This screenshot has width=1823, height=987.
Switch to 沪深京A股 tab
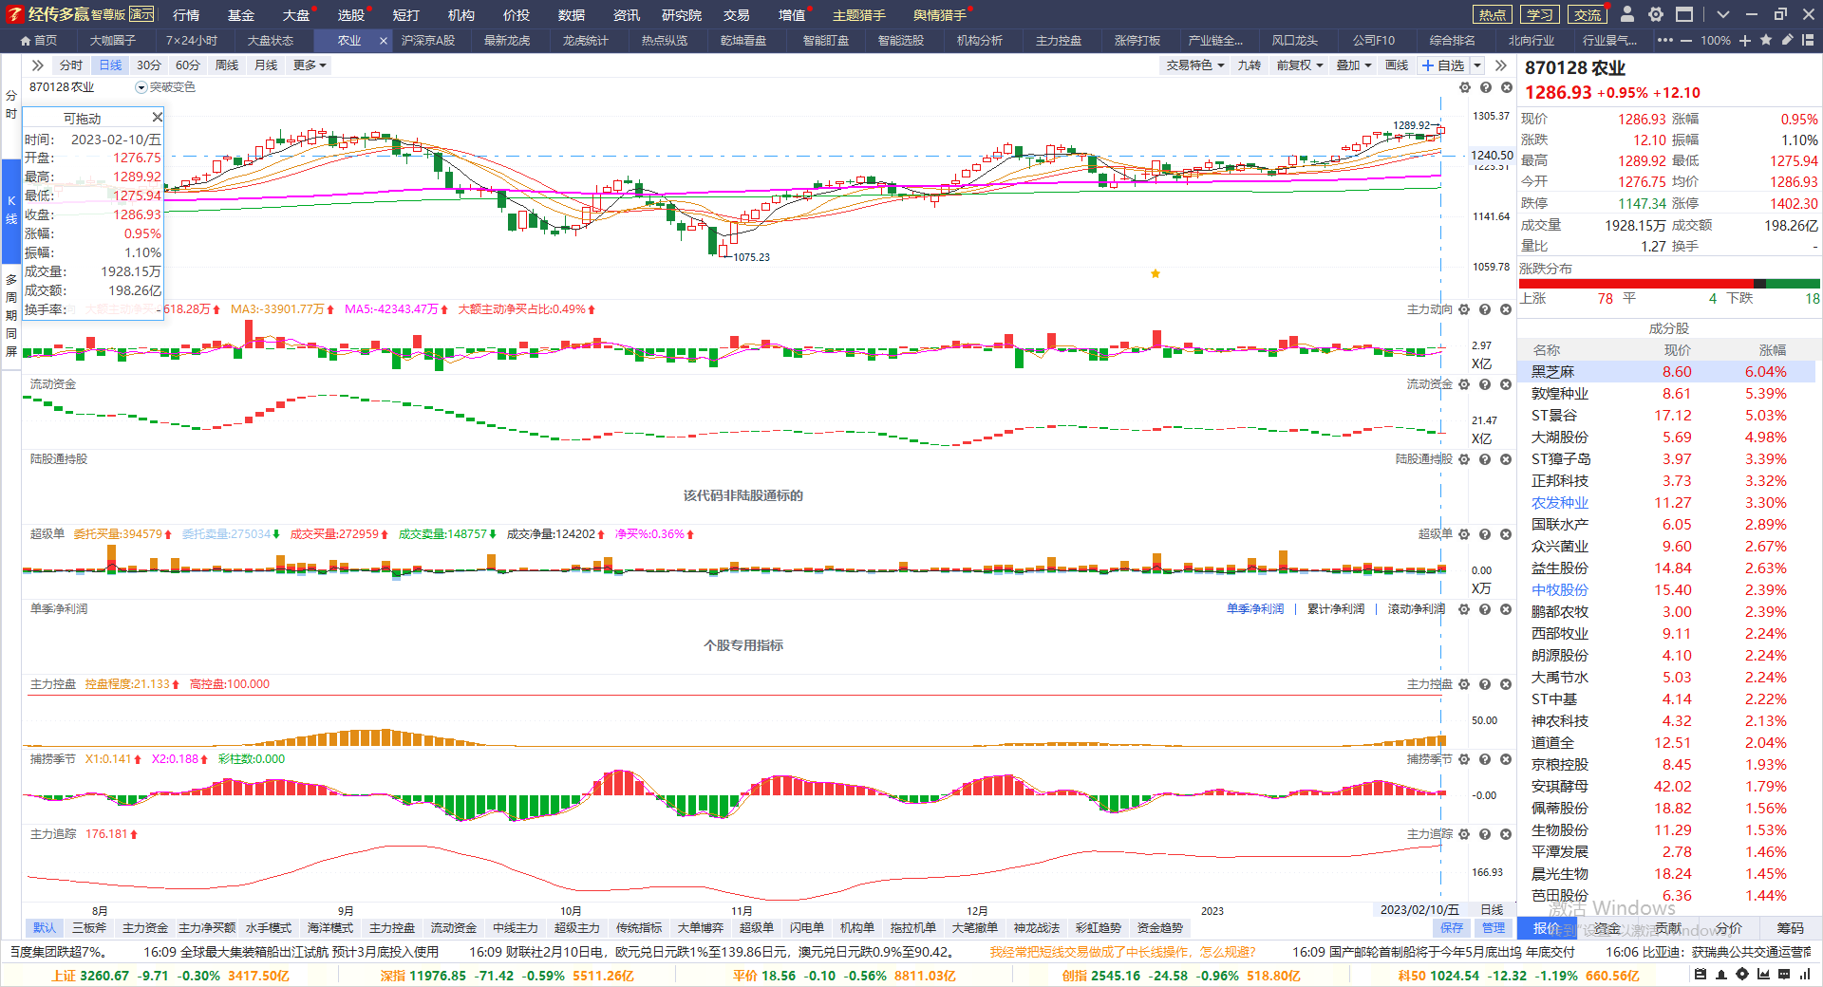click(428, 41)
